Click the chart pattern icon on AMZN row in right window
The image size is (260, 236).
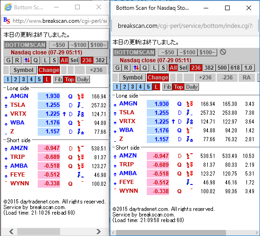[190, 156]
